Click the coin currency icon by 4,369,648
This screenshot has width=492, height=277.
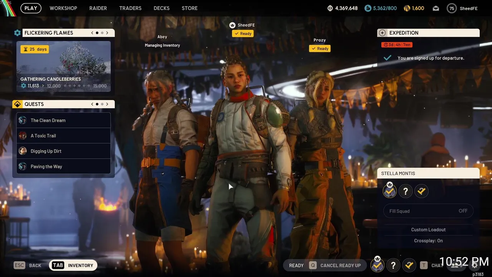[x=330, y=8]
